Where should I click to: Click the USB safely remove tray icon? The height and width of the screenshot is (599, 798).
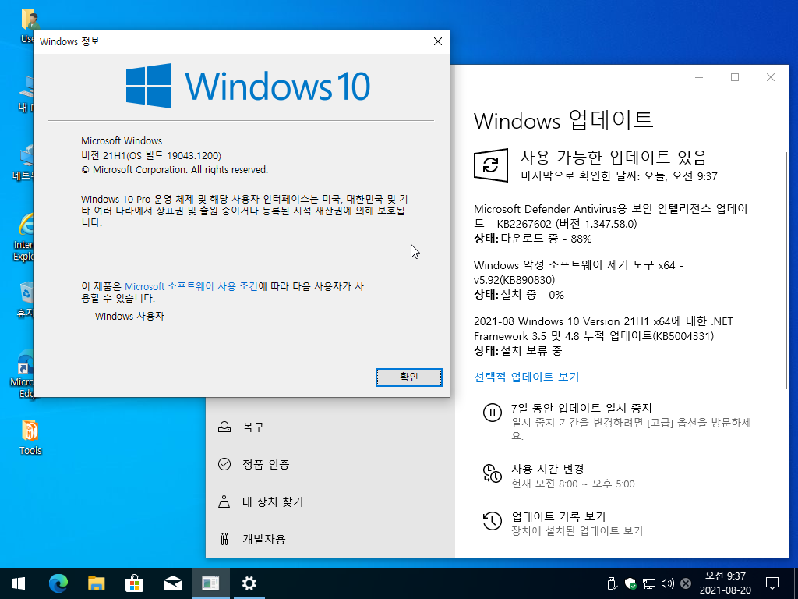pyautogui.click(x=613, y=583)
